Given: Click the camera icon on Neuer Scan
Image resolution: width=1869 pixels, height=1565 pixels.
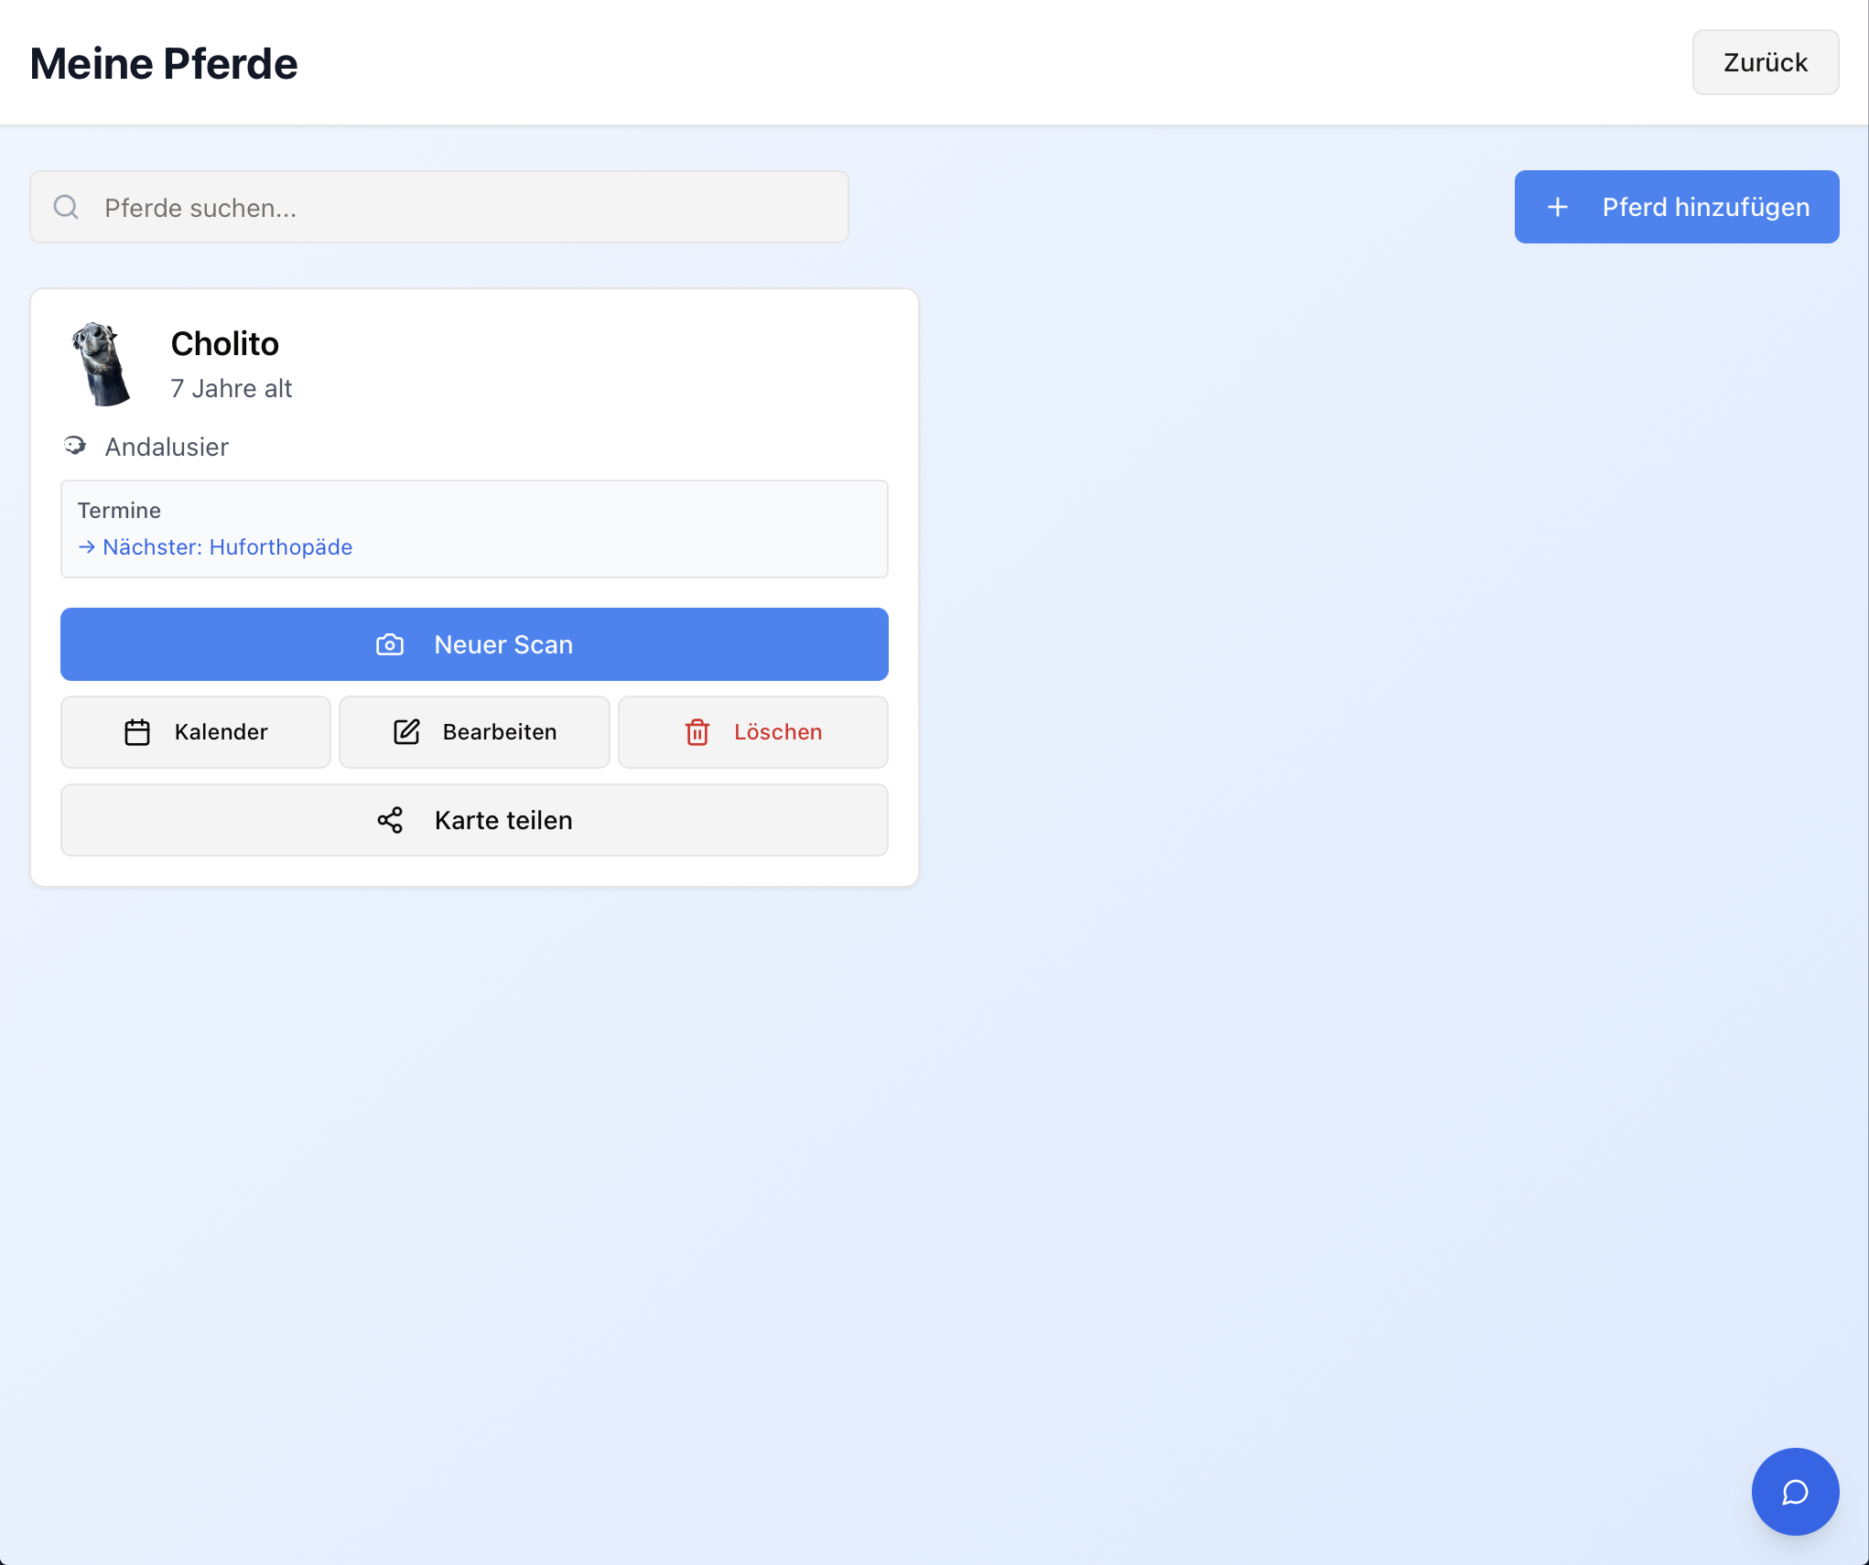Looking at the screenshot, I should pyautogui.click(x=390, y=644).
